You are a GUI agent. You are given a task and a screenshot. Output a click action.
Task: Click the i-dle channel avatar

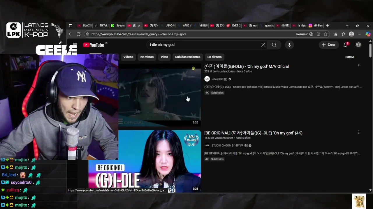[207, 79]
